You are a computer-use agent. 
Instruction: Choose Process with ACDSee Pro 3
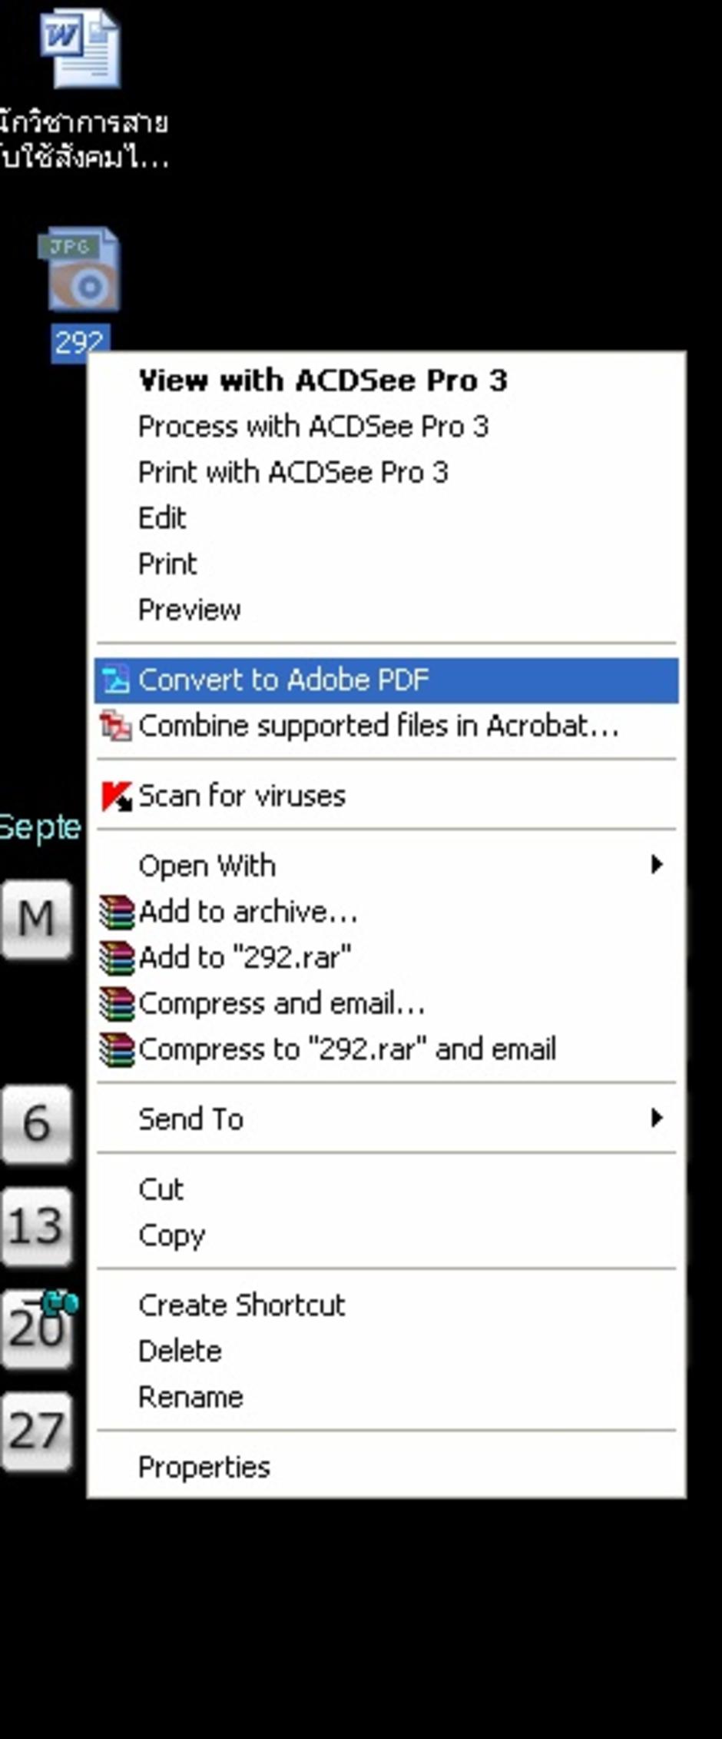[x=313, y=427]
